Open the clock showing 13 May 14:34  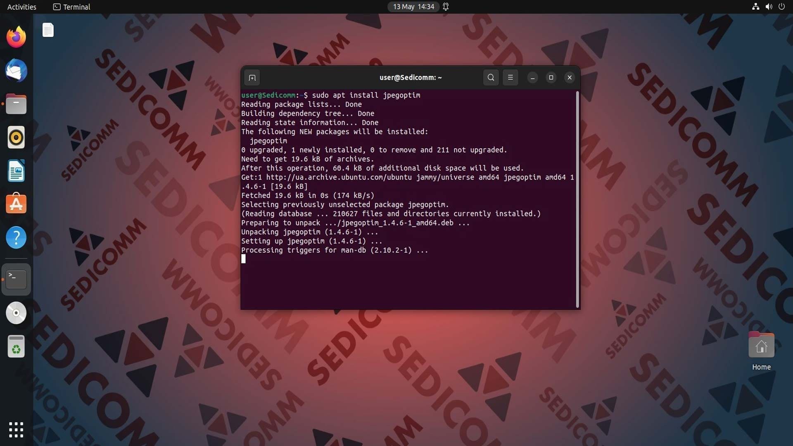tap(413, 7)
